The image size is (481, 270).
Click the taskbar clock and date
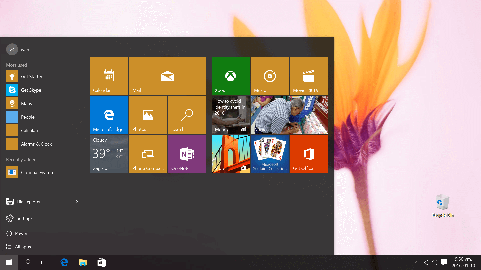[x=463, y=262]
